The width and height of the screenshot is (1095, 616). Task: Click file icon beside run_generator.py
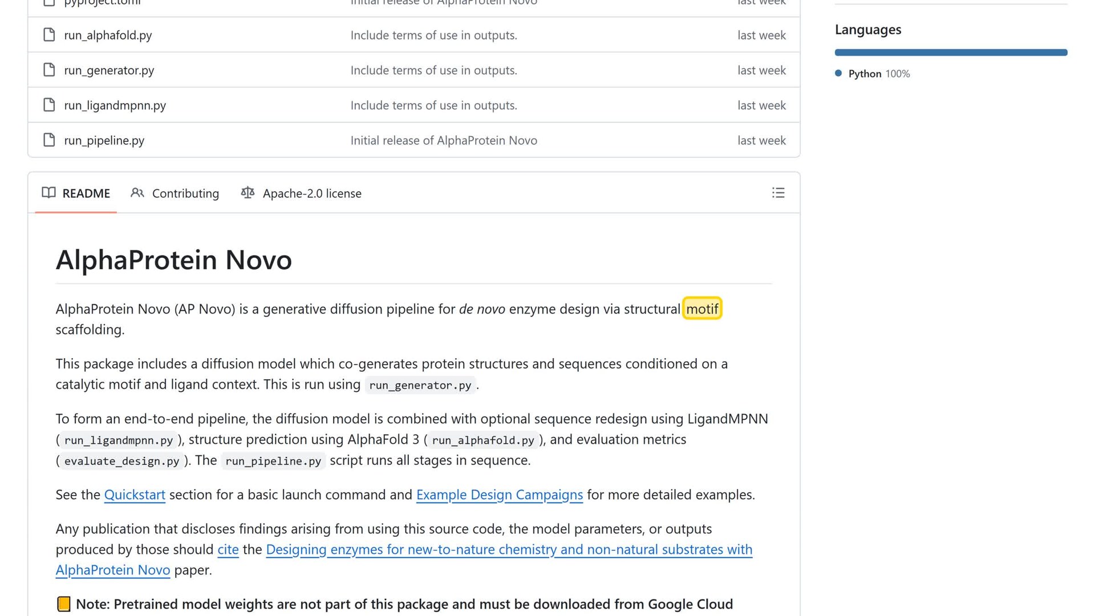click(49, 70)
